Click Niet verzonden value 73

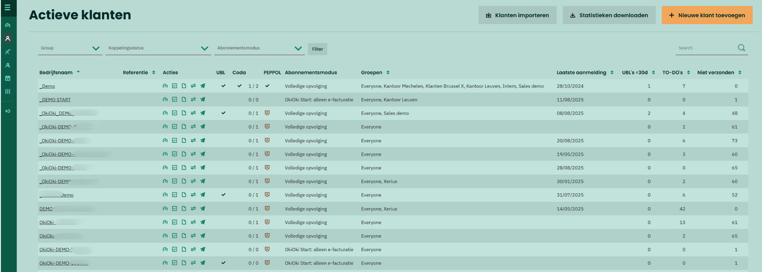pyautogui.click(x=734, y=140)
